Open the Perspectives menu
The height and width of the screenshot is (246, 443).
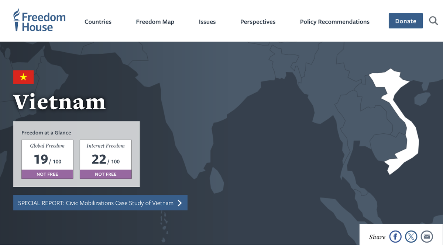click(x=258, y=22)
